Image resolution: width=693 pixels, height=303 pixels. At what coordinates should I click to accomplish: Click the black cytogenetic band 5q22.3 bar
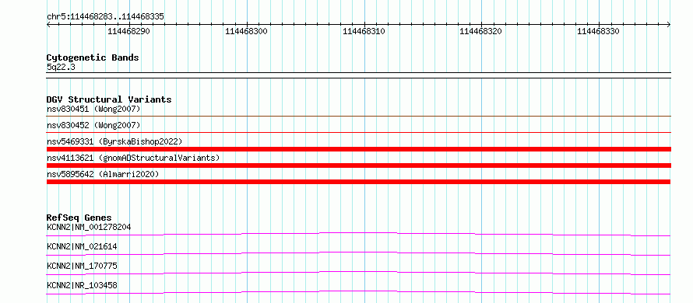[x=358, y=75]
